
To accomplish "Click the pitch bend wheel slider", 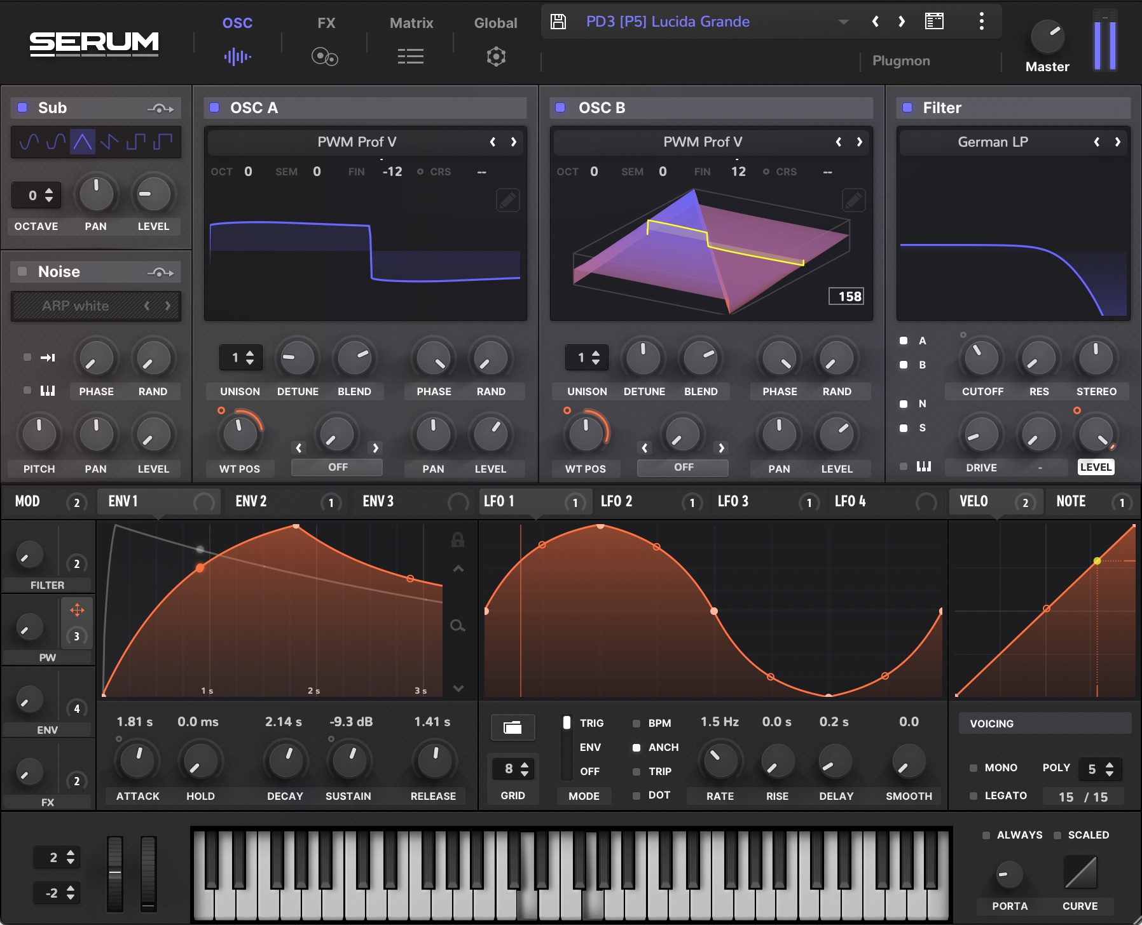I will point(115,874).
